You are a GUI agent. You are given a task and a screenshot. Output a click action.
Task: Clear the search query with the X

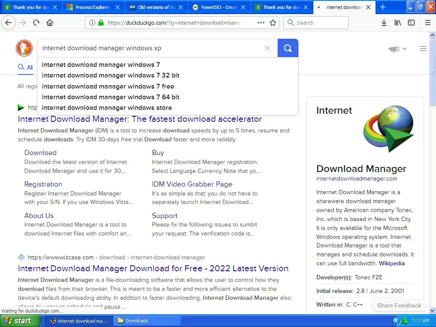point(267,48)
